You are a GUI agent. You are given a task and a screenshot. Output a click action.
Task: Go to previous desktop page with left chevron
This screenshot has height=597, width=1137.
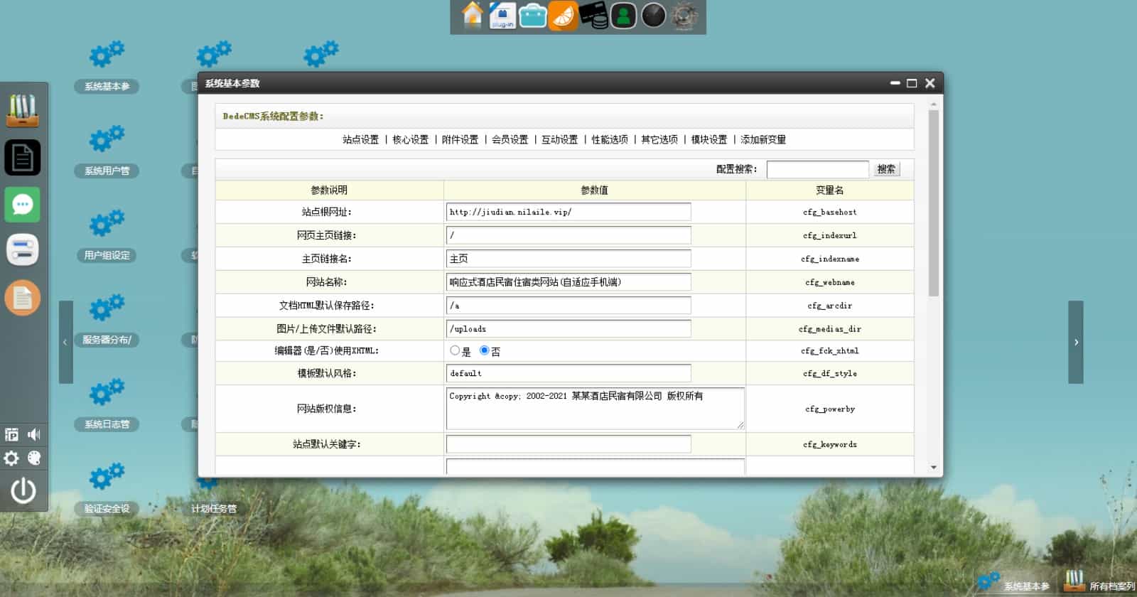pos(65,342)
